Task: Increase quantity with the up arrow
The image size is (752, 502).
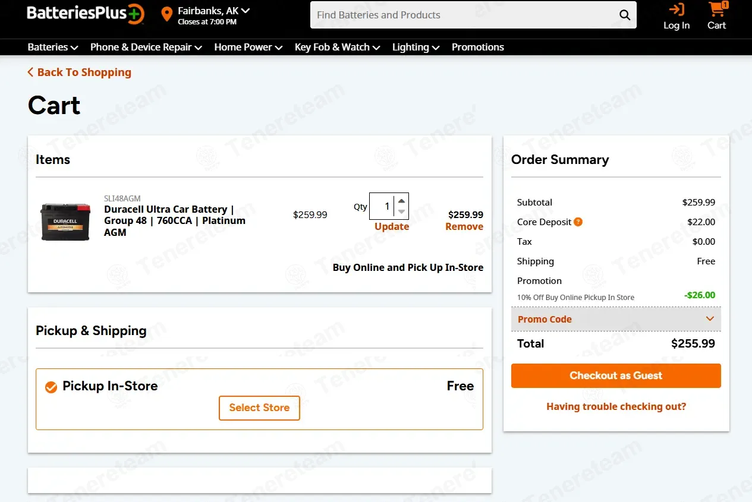Action: [402, 201]
